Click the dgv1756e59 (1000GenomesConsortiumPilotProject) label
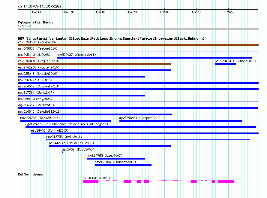Screen dimensions: 267x198 coord(66,124)
